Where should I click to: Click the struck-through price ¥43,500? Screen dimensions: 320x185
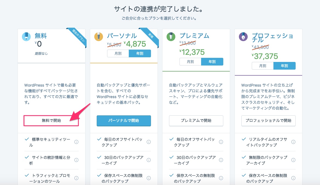click(x=260, y=47)
